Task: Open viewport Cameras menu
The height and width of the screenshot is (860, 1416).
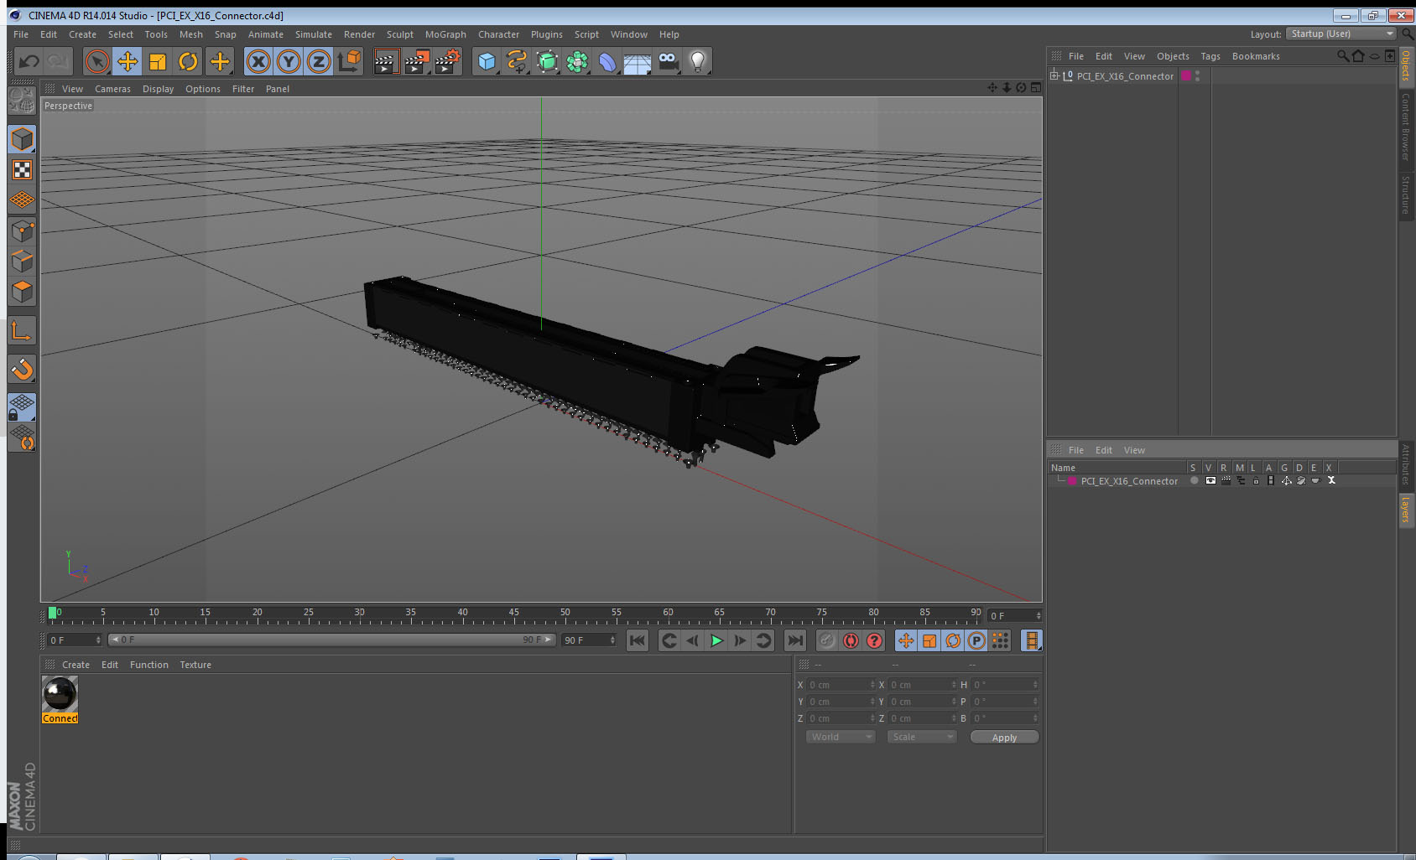Action: 112,89
